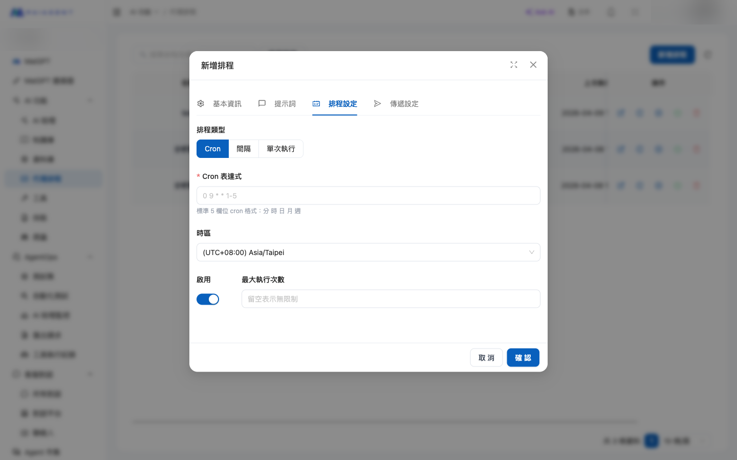The width and height of the screenshot is (737, 460).
Task: Click the hint text 標準 5 欄位 cron 格式
Action: [x=249, y=211]
